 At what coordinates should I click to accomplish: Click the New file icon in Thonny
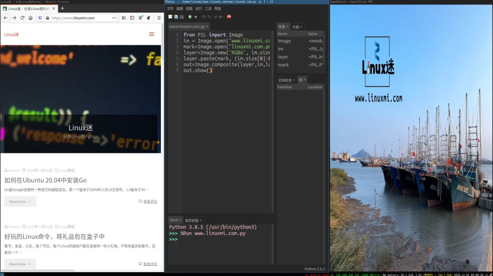tap(170, 17)
